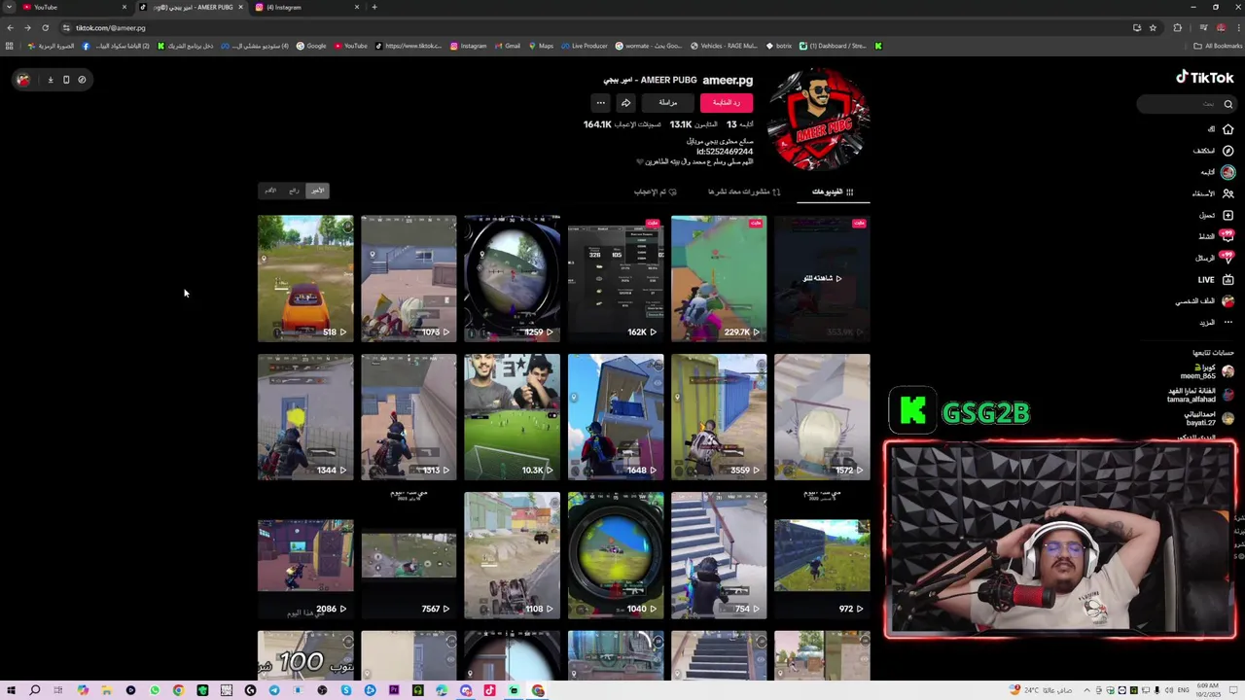Click the Message button on profile

[668, 103]
